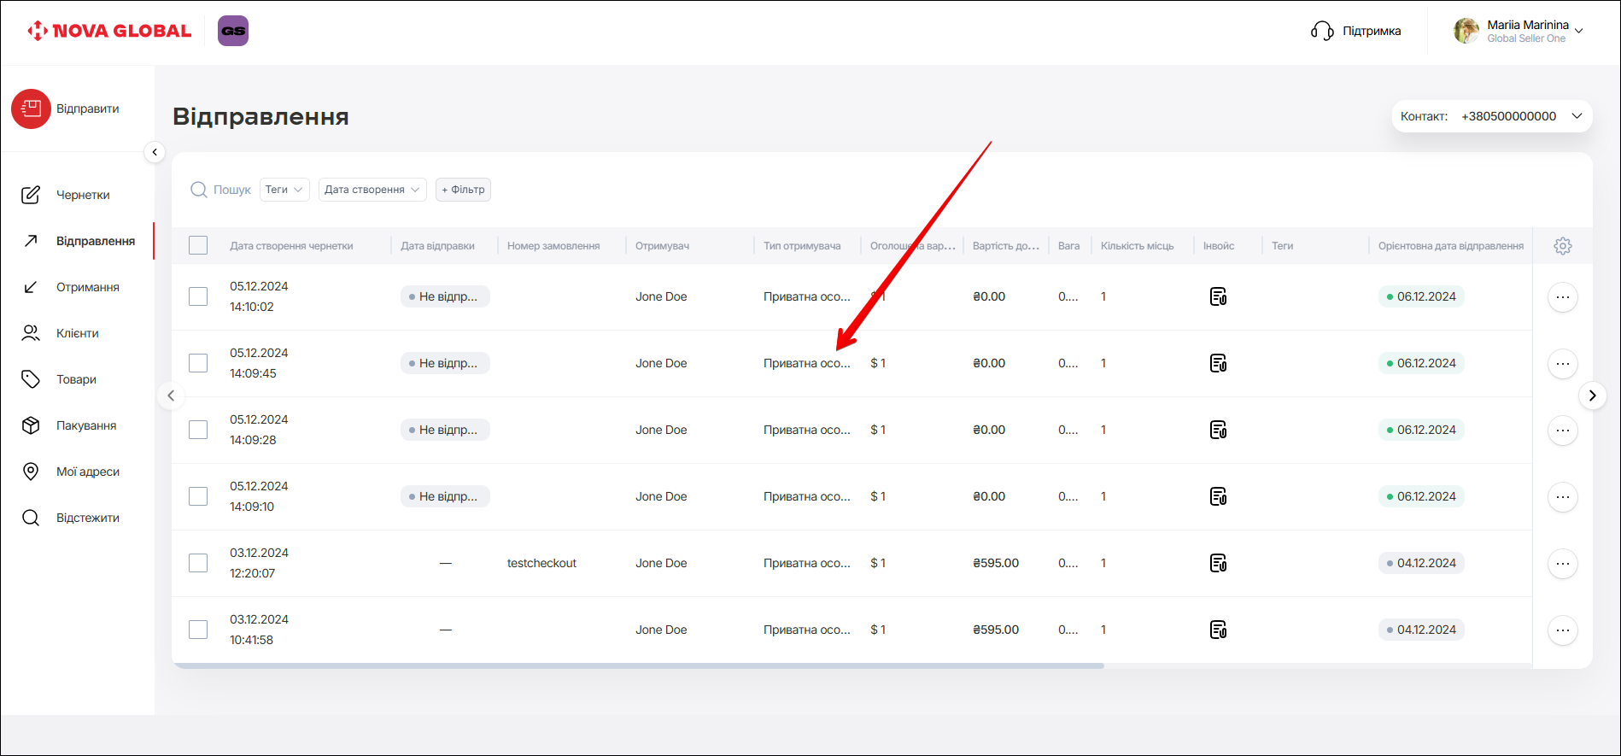Open three-dot menu for the 10:41:58 shipment
The image size is (1621, 756).
(1562, 630)
